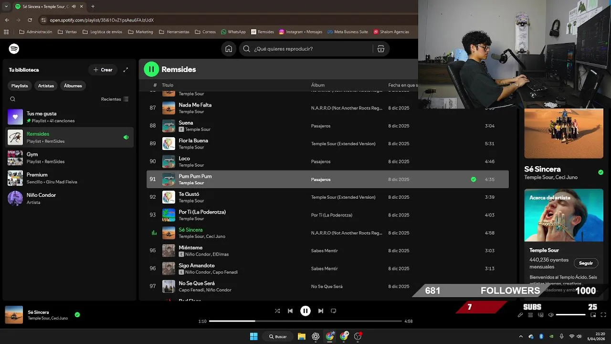Show hidden system tray icons chevron
611x344 pixels.
click(521, 336)
